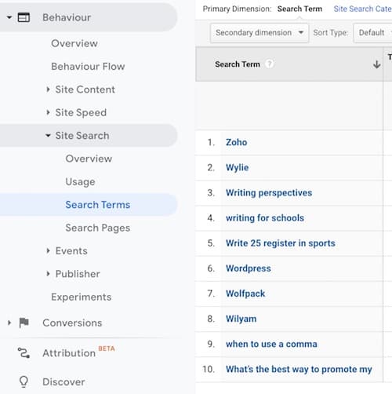Expand the Conversions section arrow
This screenshot has width=392, height=394.
[x=9, y=323]
